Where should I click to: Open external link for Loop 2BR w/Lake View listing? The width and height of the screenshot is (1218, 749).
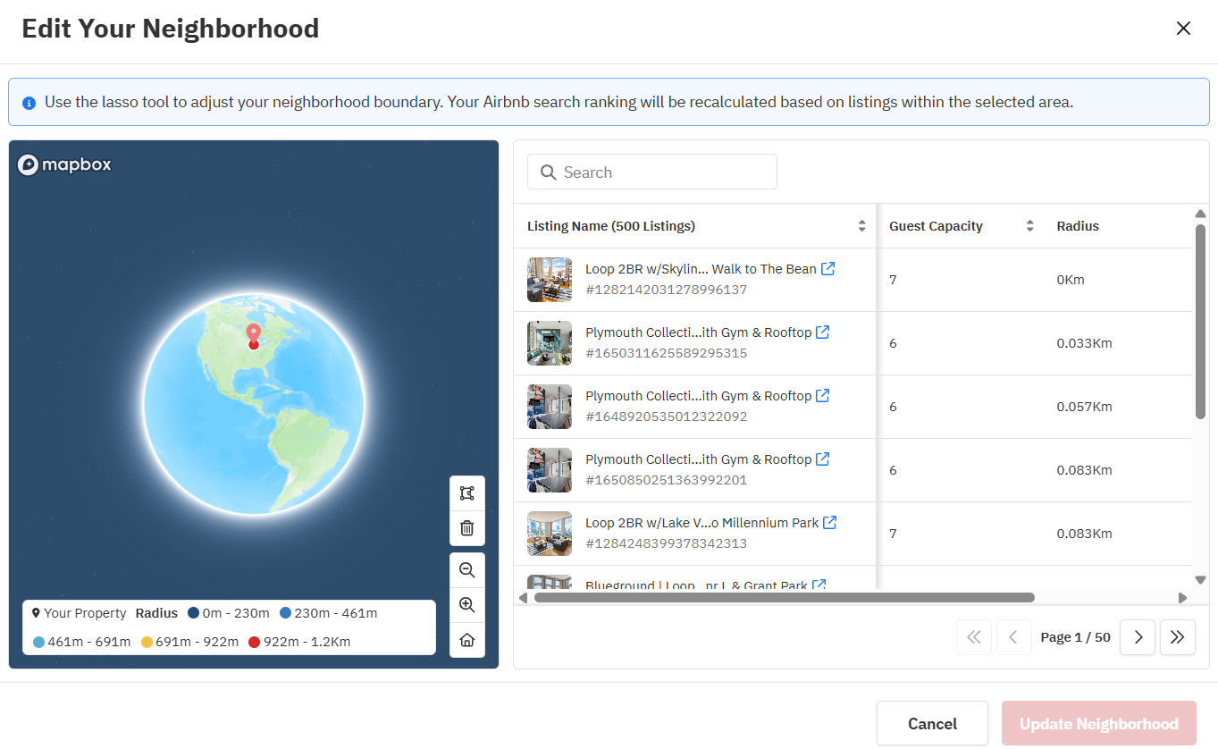click(830, 522)
